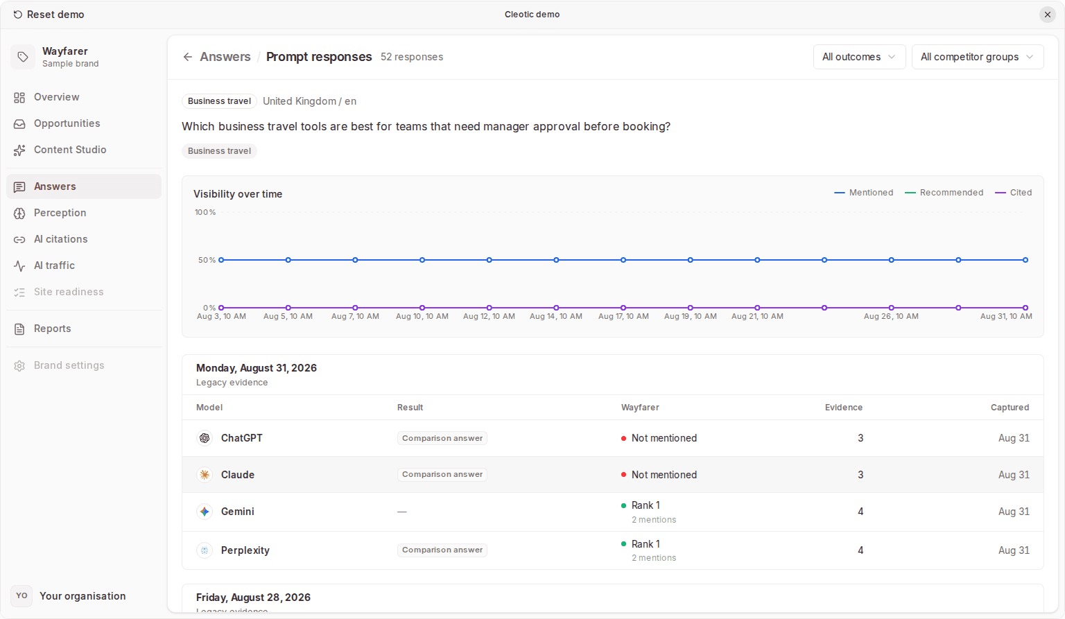Click the Perplexity row's Aug 31 date
Viewport: 1065px width, 619px height.
(x=1014, y=550)
